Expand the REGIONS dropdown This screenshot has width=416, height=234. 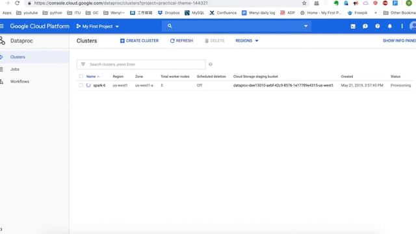click(247, 40)
